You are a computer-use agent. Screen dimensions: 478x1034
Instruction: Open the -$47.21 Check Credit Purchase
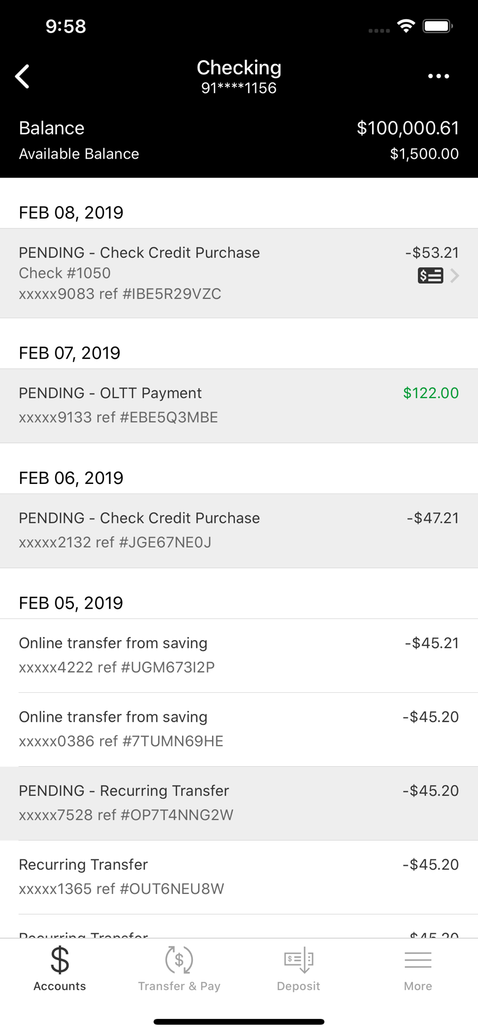tap(239, 531)
